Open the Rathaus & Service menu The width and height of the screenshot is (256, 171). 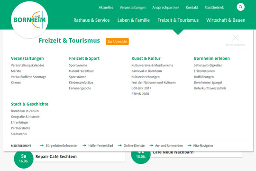click(91, 20)
